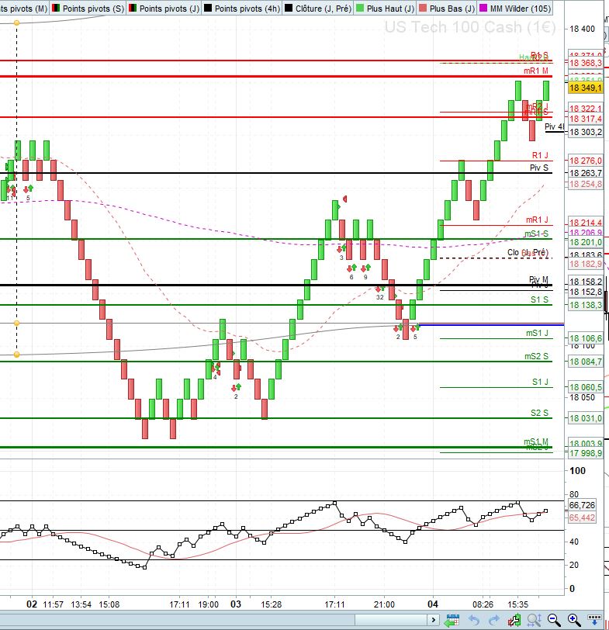Click the 18 138,3 price label
Viewport: 609px width, 630px height.
coord(585,305)
